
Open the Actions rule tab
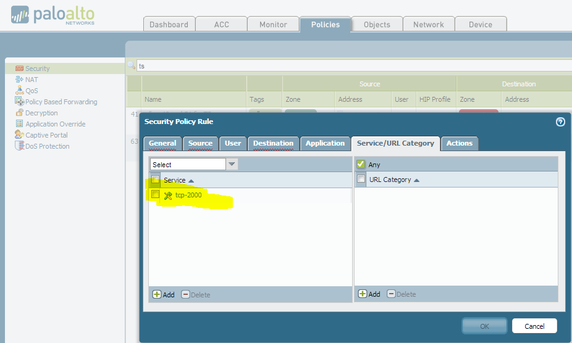click(x=460, y=143)
